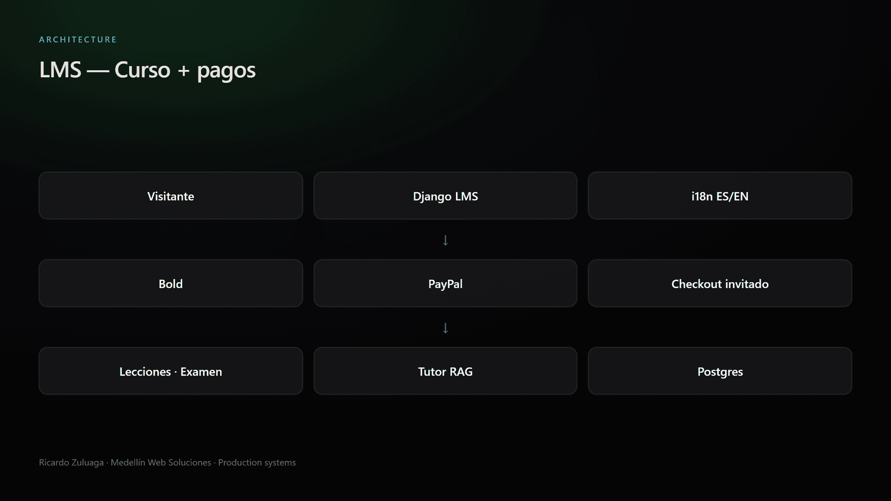
Task: Click Medellín Web Soluciones in footer
Action: tap(161, 462)
